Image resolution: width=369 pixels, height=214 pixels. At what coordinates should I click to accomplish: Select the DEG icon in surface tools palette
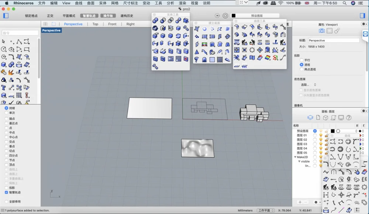coord(267,42)
